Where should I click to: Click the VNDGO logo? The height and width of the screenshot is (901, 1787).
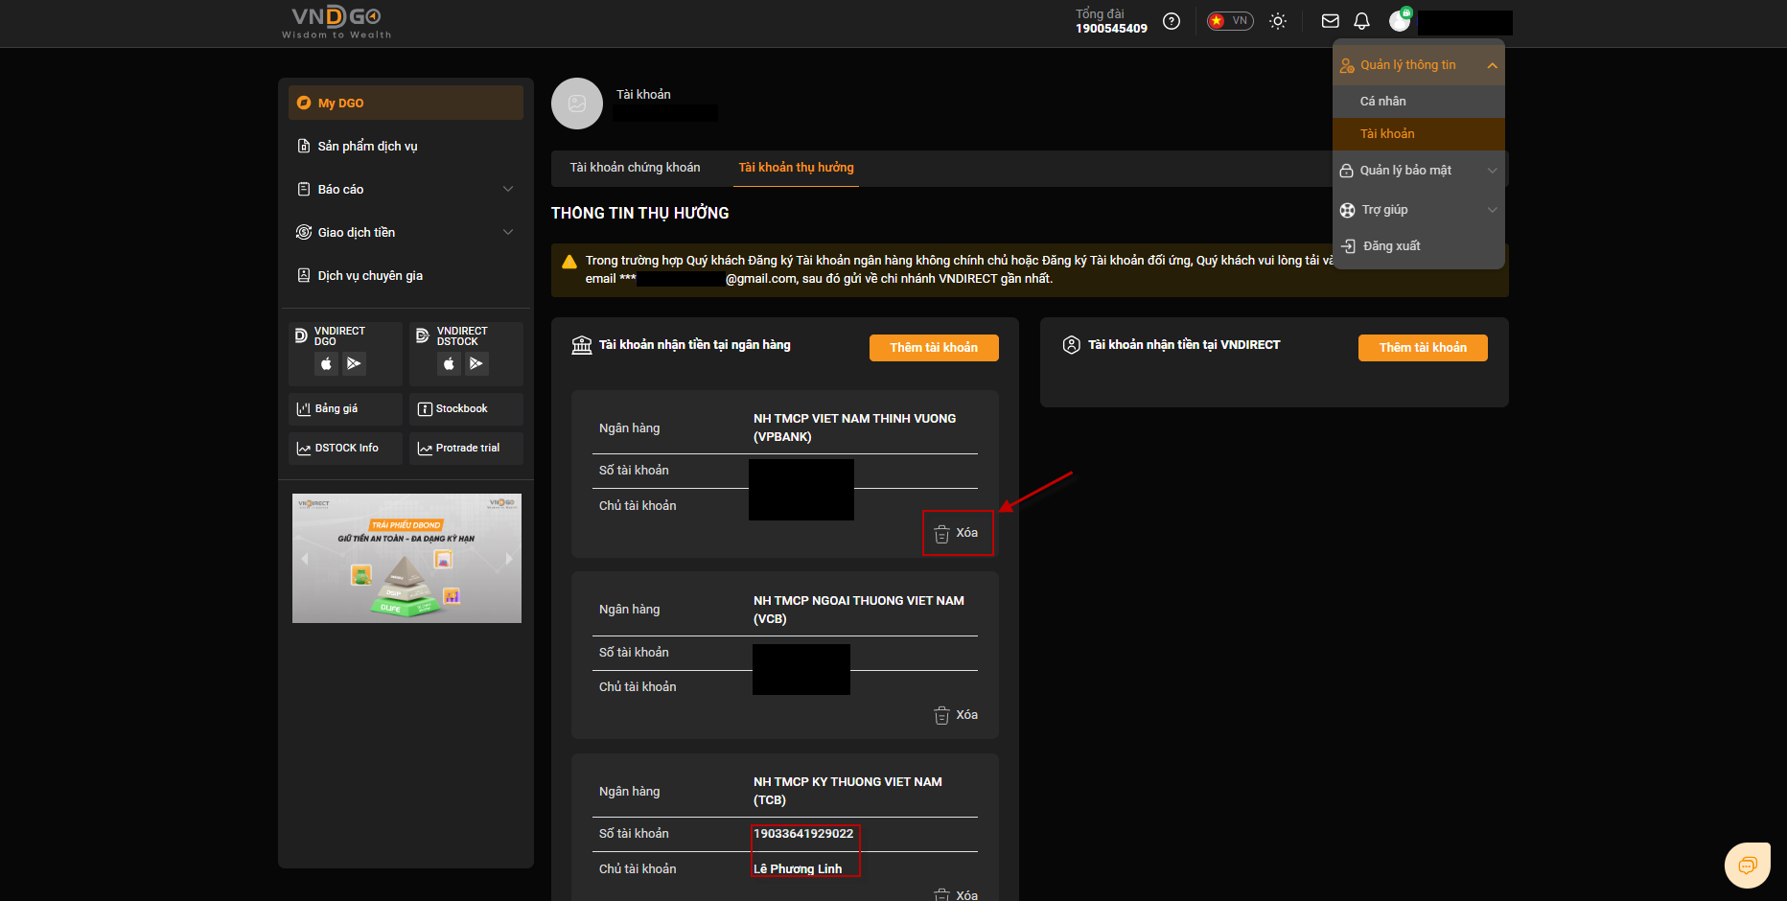(337, 22)
